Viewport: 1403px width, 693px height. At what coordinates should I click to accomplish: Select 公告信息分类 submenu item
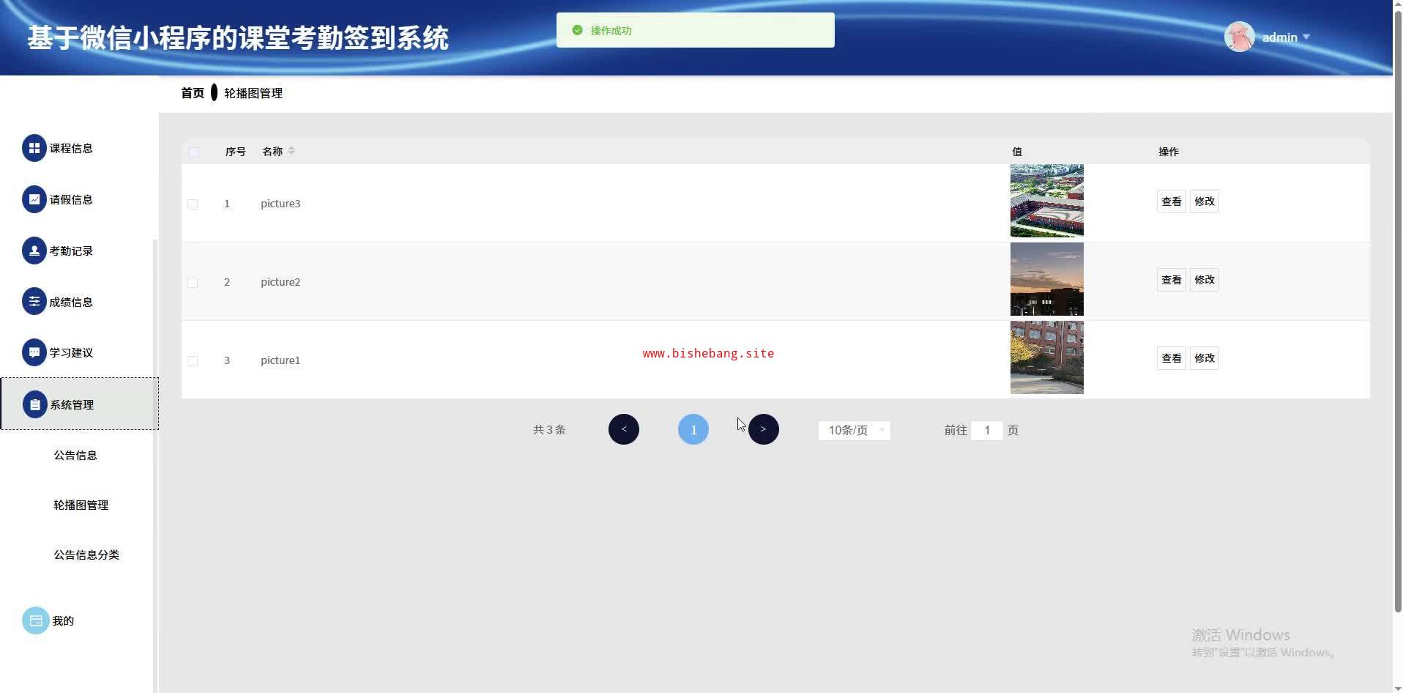(86, 555)
